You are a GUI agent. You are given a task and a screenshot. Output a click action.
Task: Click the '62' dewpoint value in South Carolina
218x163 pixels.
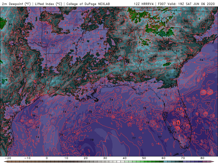[178, 51]
